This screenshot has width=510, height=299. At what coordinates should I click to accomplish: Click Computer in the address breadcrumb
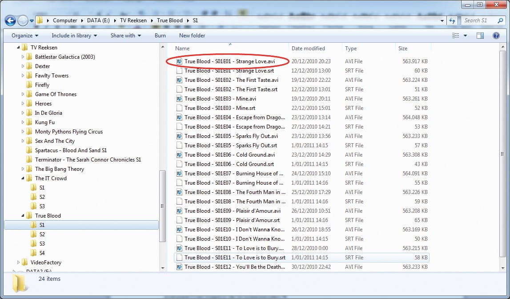(65, 20)
